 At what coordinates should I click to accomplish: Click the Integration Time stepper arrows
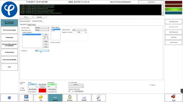pyautogui.click(x=86, y=32)
